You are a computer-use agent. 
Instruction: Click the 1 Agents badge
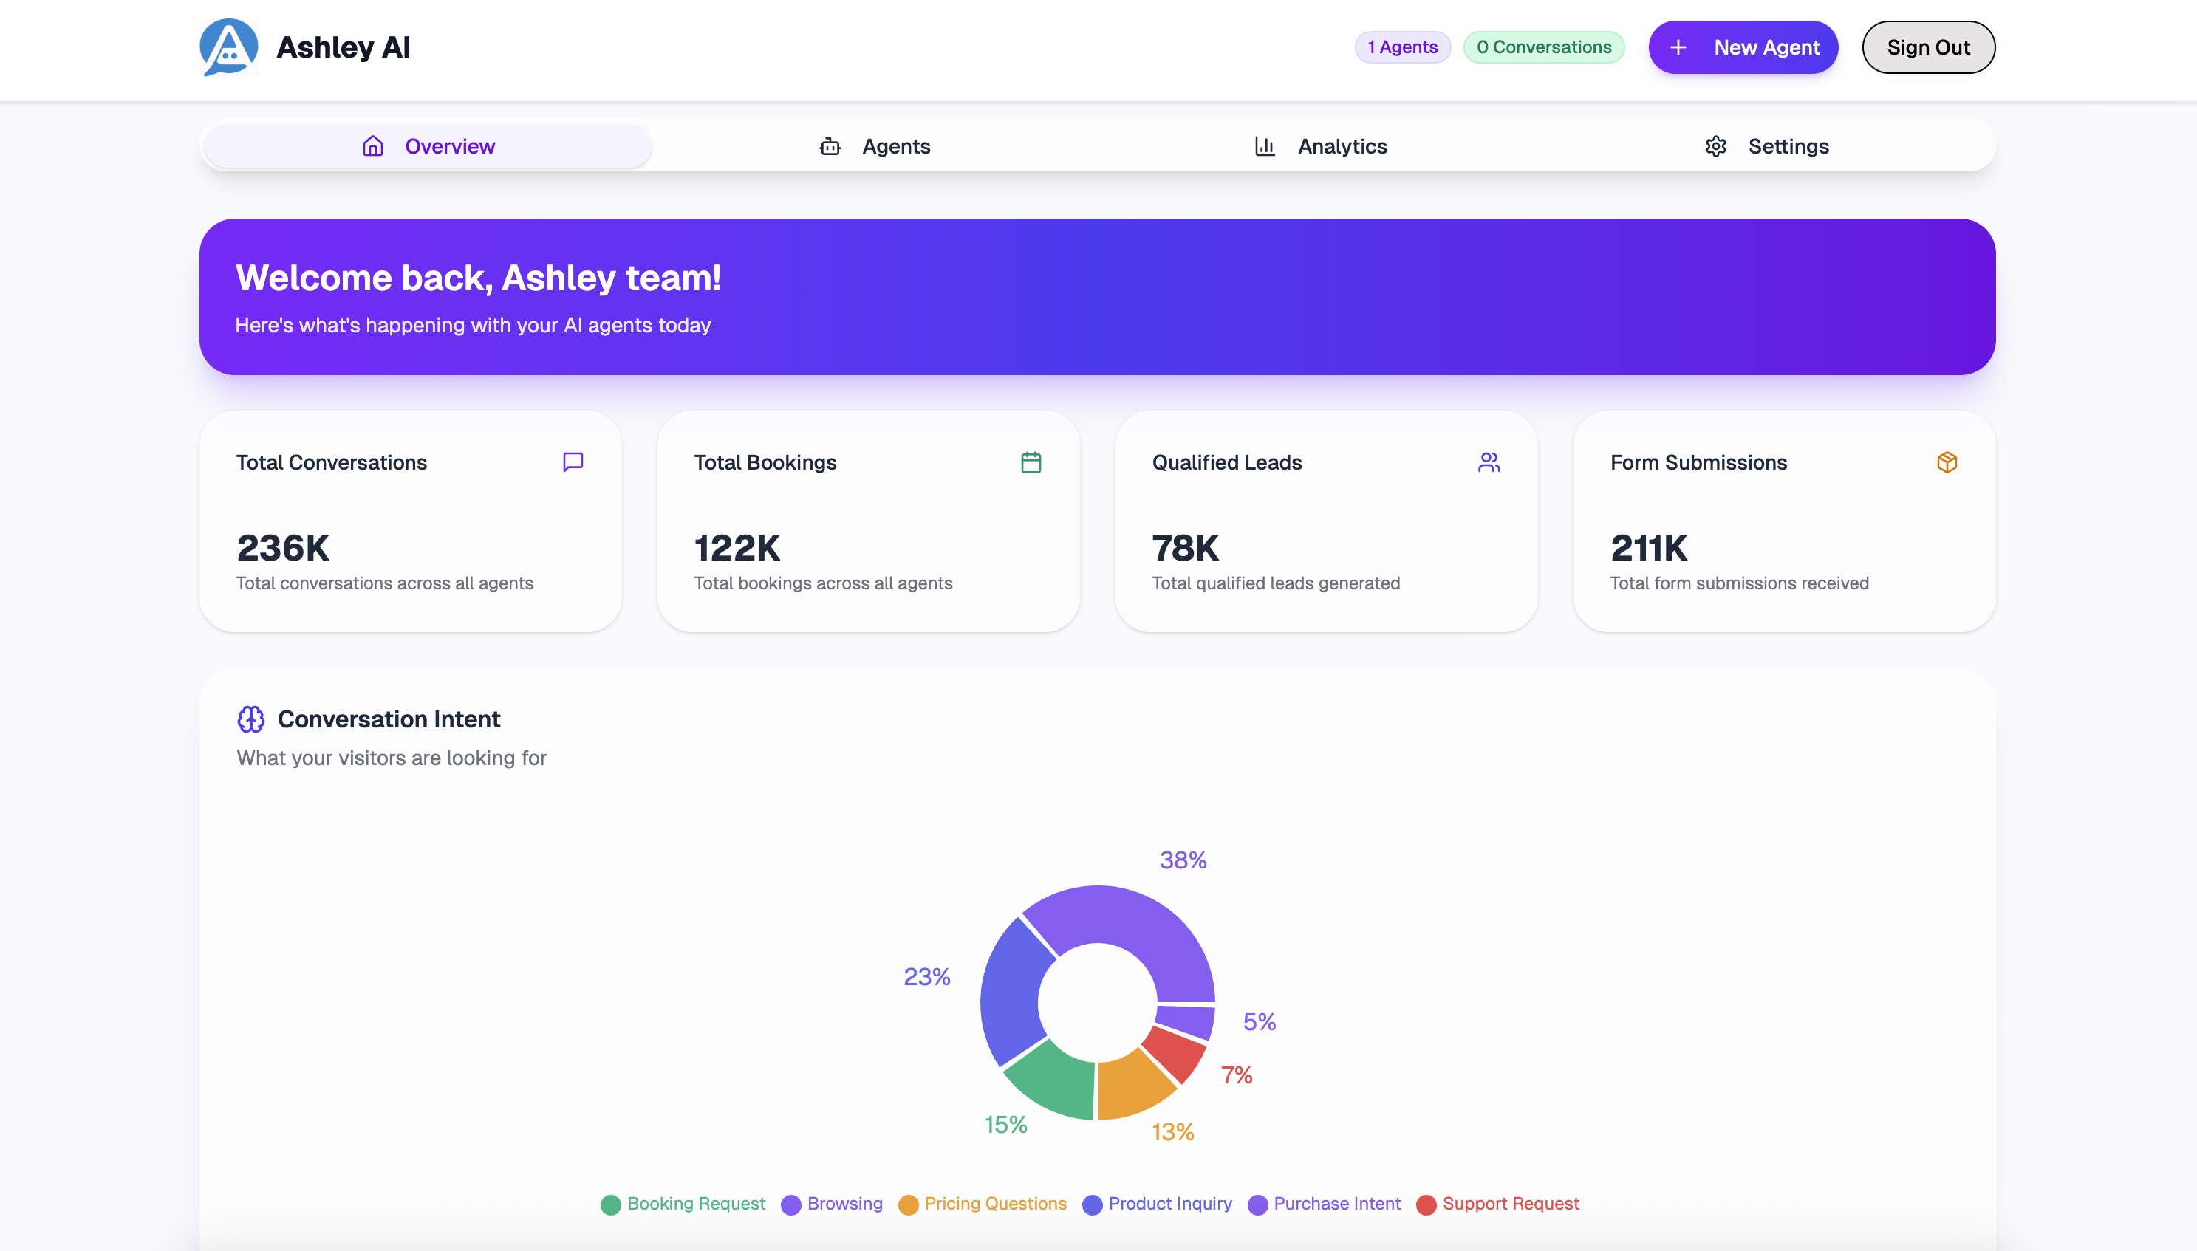coord(1402,47)
